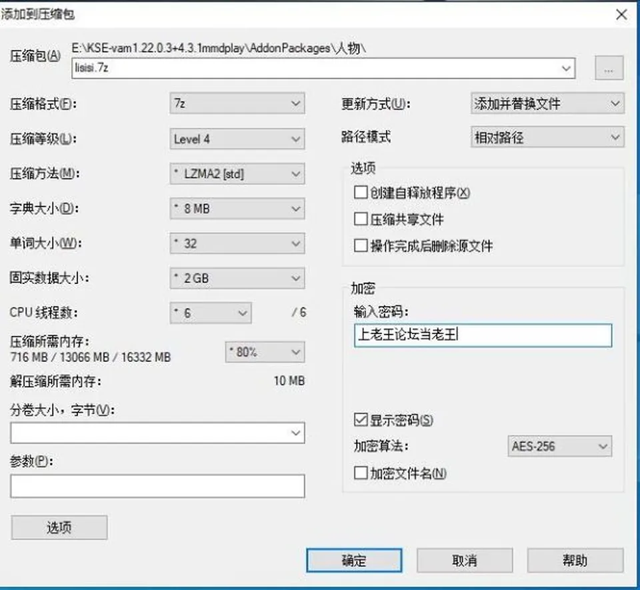The width and height of the screenshot is (640, 590).
Task: Click the 添加到压缩包 window title
Action: (37, 15)
